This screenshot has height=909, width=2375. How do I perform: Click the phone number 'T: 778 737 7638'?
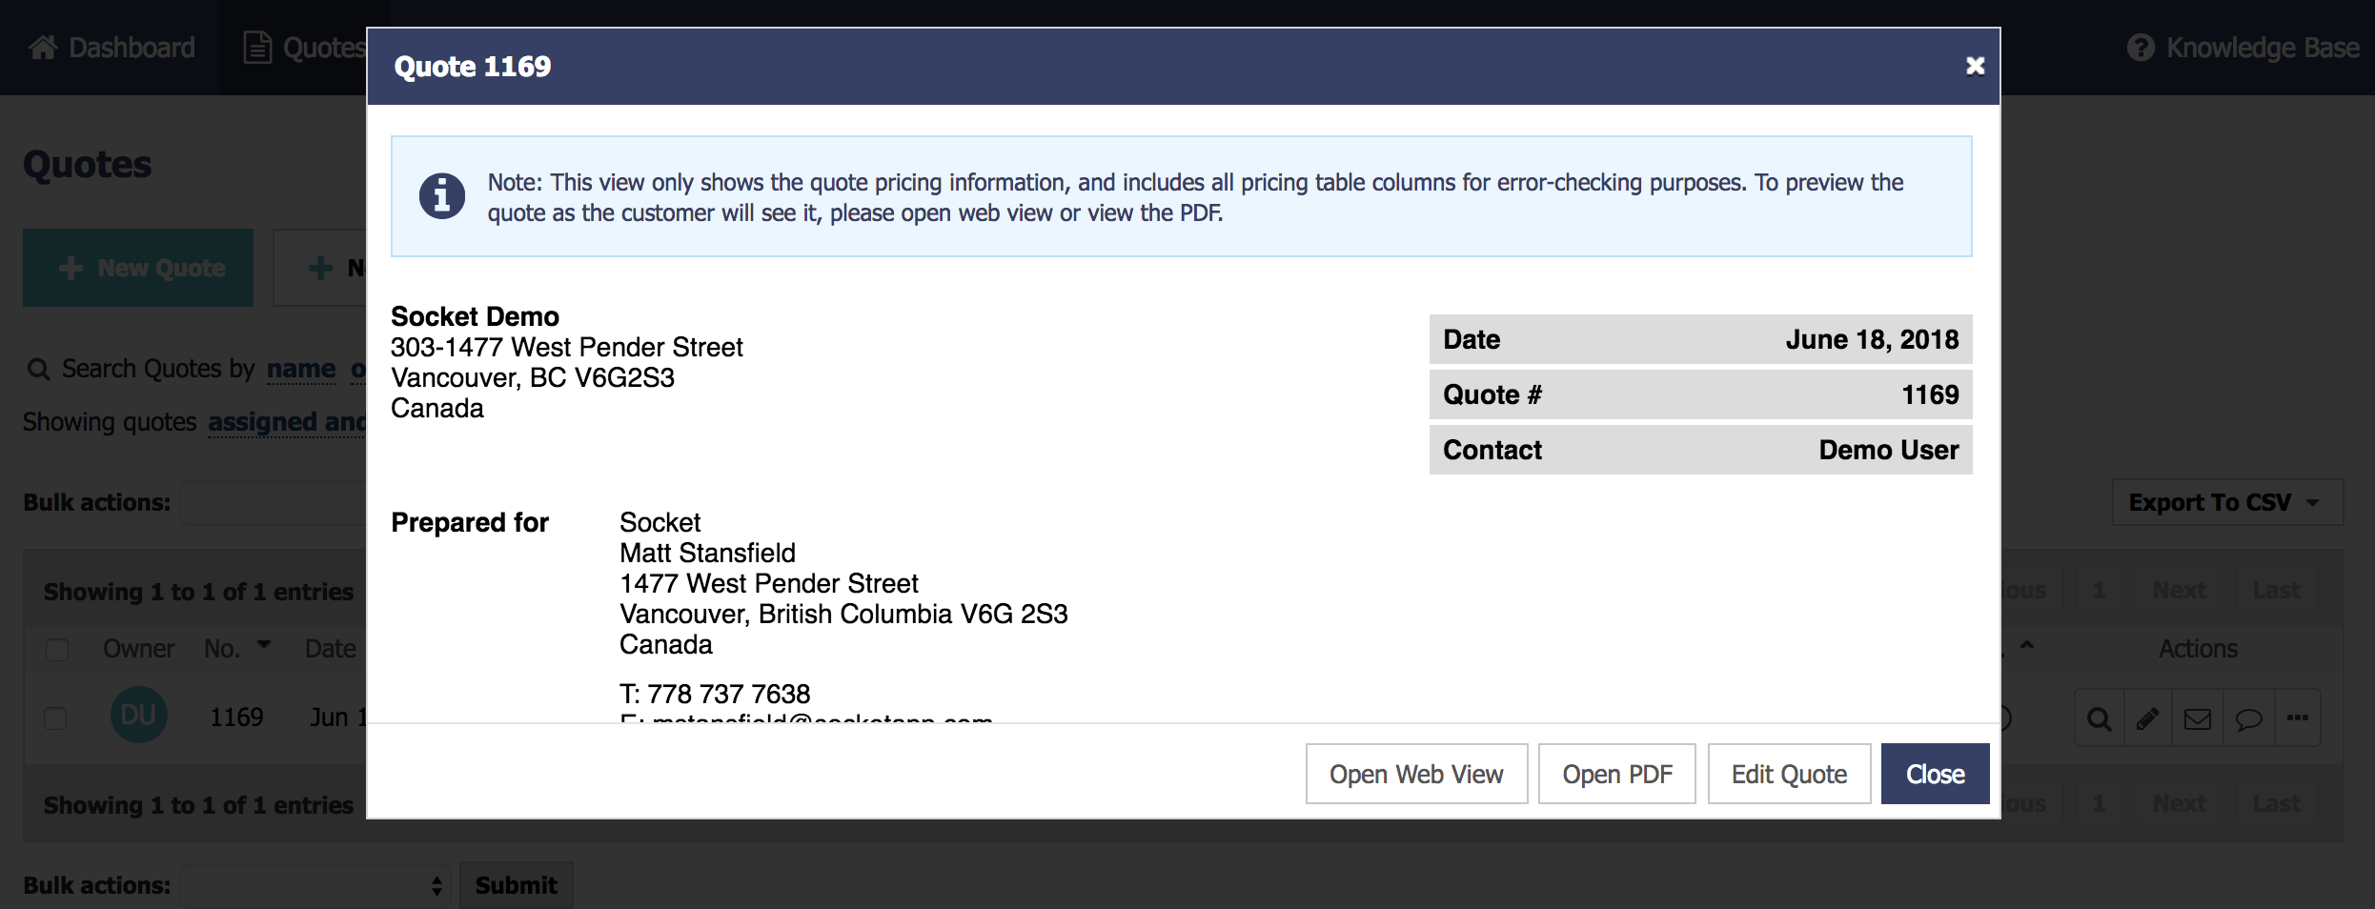(715, 694)
